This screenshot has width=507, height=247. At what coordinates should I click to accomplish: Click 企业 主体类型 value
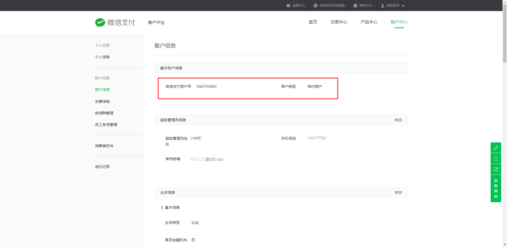point(195,222)
